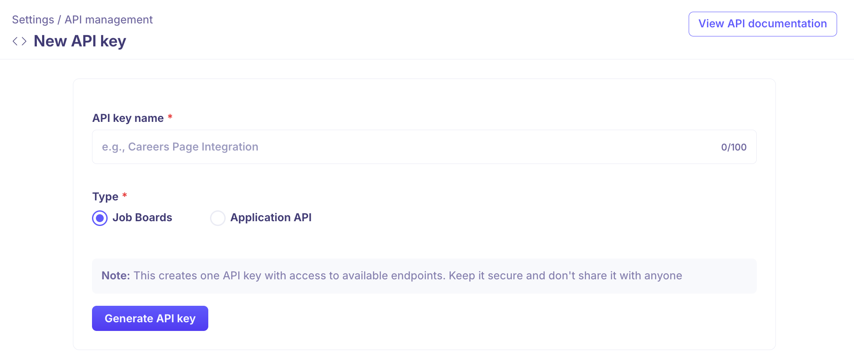Click the 0/100 character counter
The height and width of the screenshot is (360, 854).
734,147
